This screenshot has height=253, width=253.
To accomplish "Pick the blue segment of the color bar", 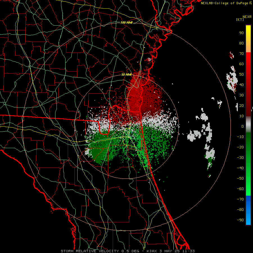I will pyautogui.click(x=248, y=210).
